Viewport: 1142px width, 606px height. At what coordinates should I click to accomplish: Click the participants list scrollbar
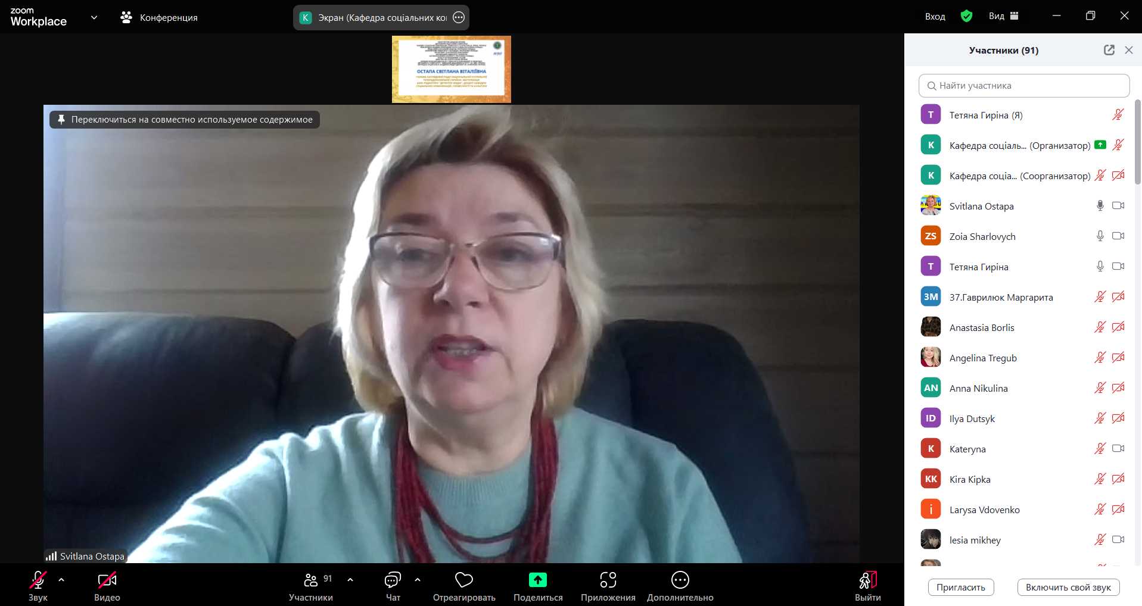[1137, 142]
